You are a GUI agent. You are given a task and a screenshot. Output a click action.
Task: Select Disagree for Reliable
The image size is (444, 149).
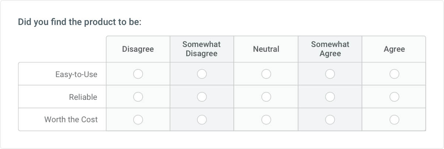[138, 97]
